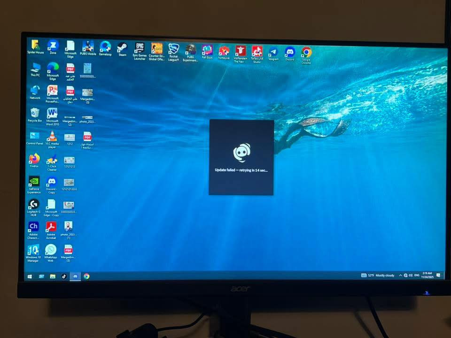
Task: Open Rocket League desktop icon
Action: point(173,49)
